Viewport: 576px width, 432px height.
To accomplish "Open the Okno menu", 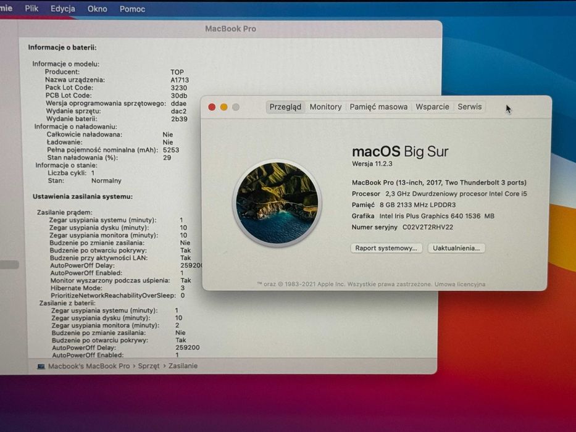I will [x=97, y=9].
